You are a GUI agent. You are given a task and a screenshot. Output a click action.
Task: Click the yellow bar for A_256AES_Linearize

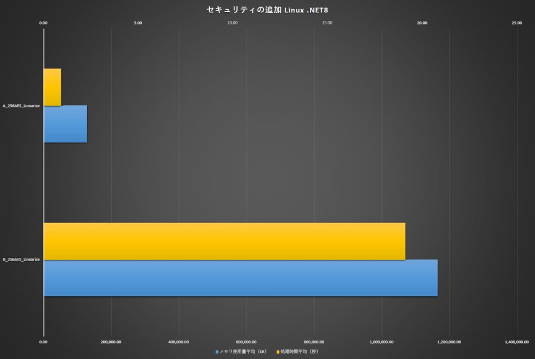tap(52, 87)
